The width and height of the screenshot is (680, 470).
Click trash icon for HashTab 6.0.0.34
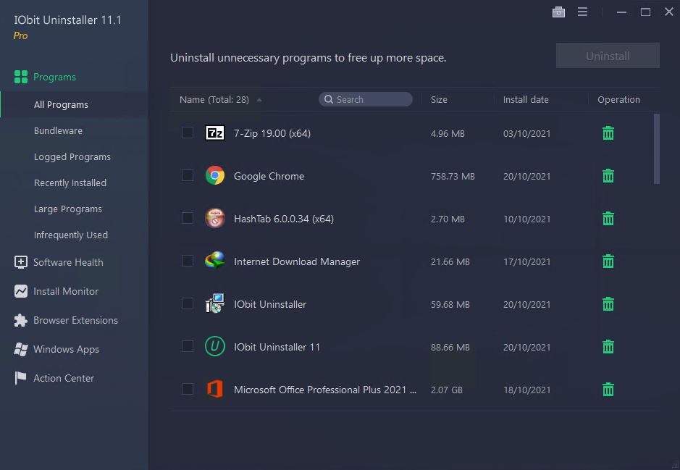608,219
